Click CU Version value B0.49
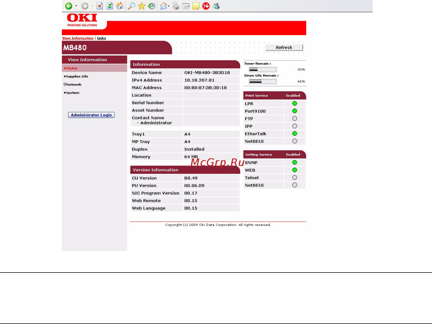432x324 pixels. coord(191,178)
